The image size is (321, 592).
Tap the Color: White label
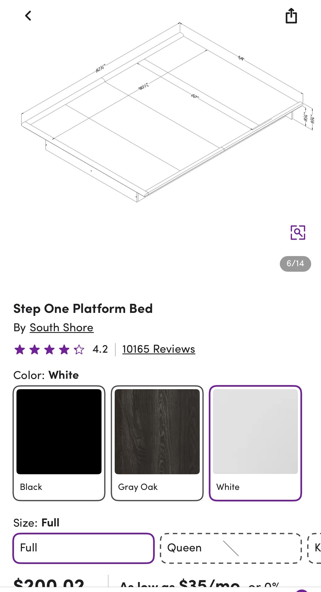coord(46,375)
